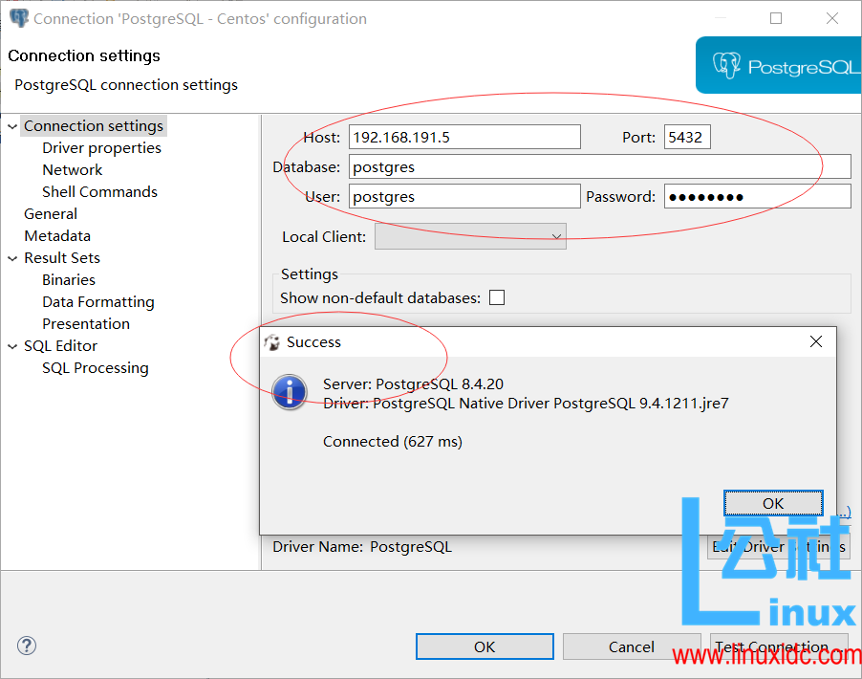Click the info icon in the Success dialog
The image size is (862, 679).
pyautogui.click(x=289, y=392)
